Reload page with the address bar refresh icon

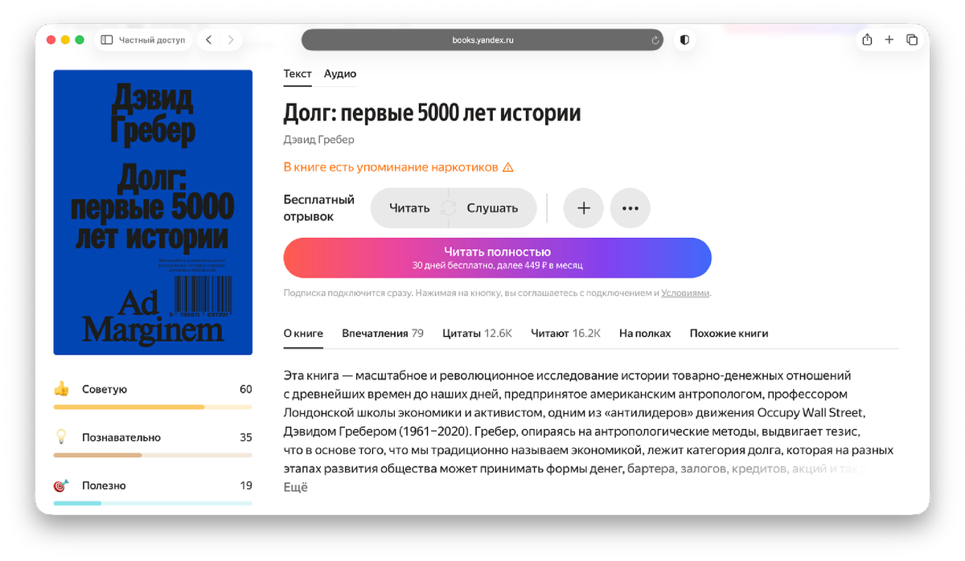pyautogui.click(x=655, y=39)
